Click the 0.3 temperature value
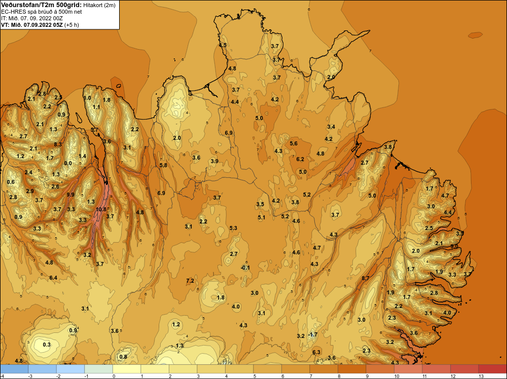 pyautogui.click(x=47, y=345)
